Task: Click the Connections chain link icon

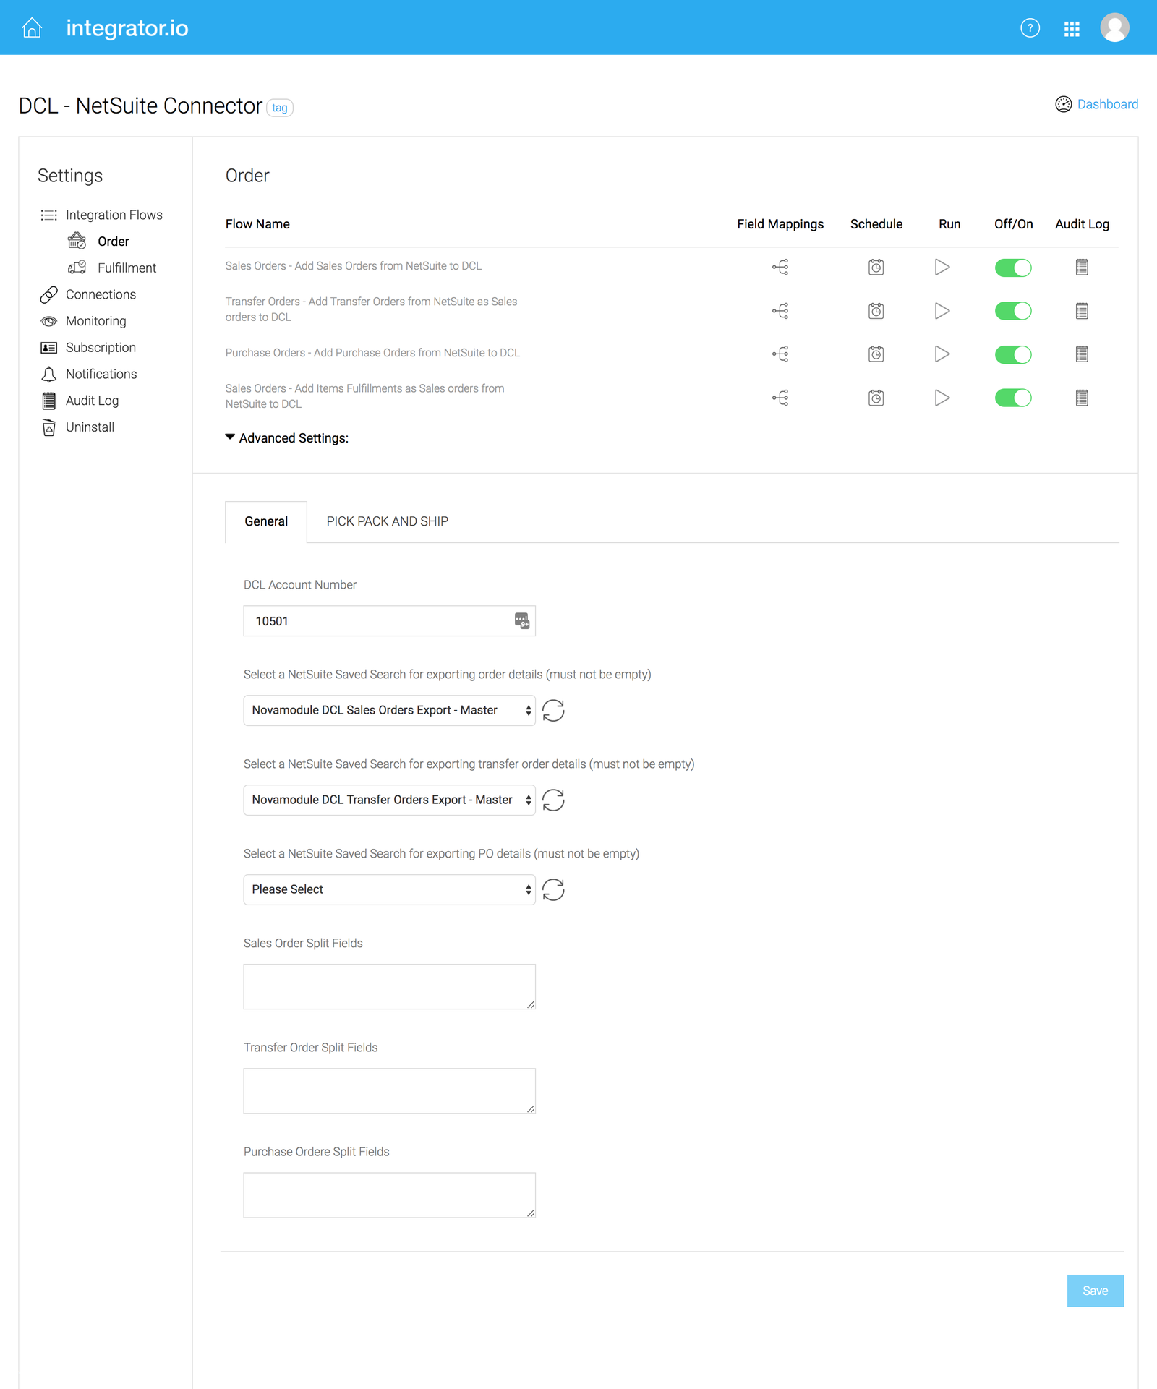Action: [48, 295]
